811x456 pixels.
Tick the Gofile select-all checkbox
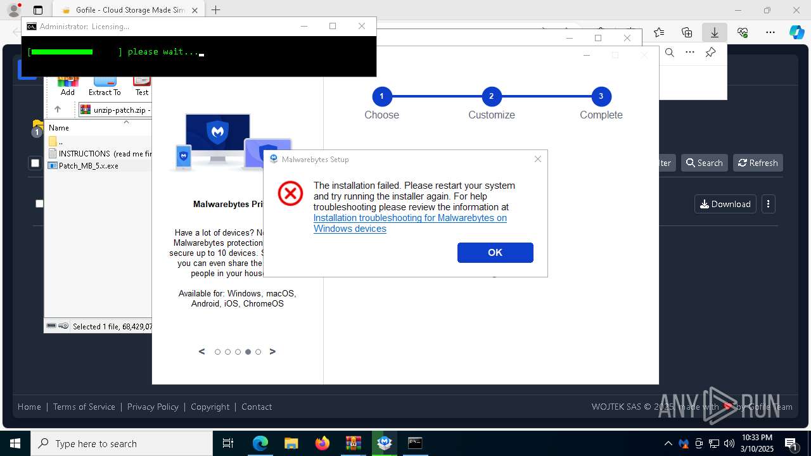35,163
